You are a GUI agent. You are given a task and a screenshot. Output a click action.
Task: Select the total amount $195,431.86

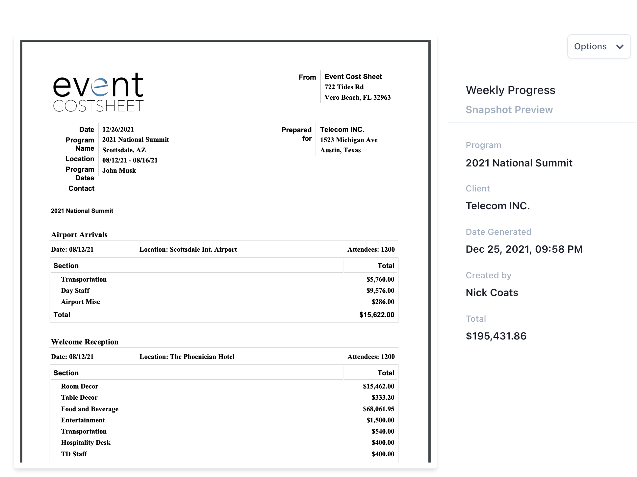point(496,336)
